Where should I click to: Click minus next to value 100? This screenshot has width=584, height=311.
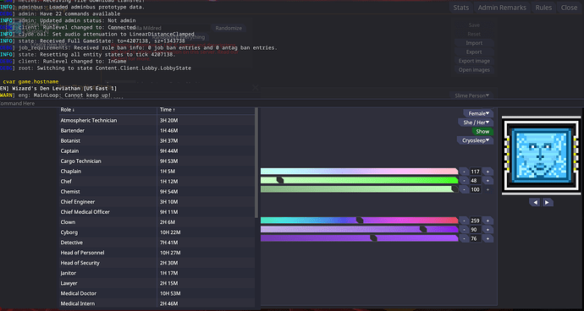tap(464, 189)
